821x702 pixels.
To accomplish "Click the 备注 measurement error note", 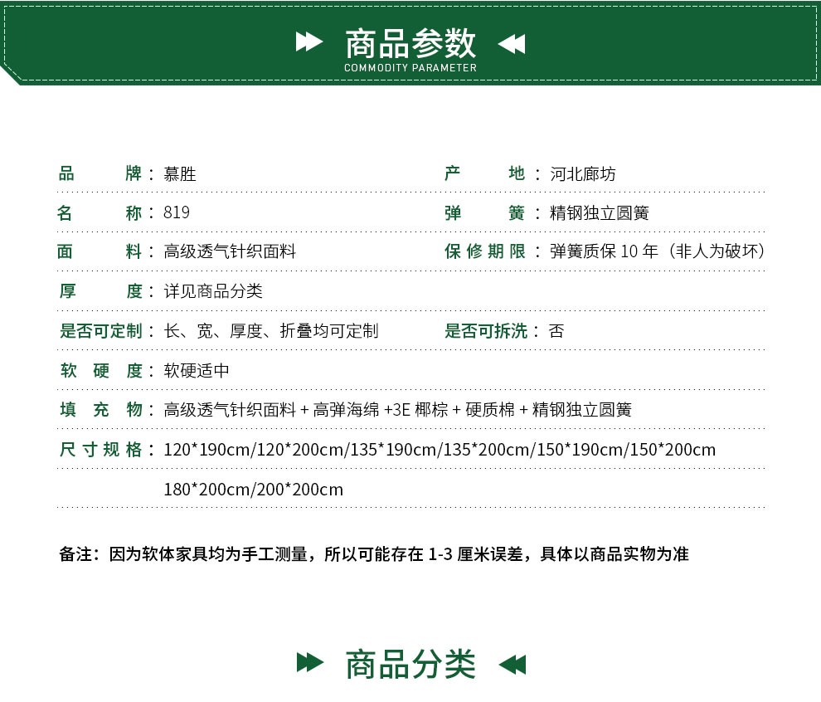I will click(374, 554).
